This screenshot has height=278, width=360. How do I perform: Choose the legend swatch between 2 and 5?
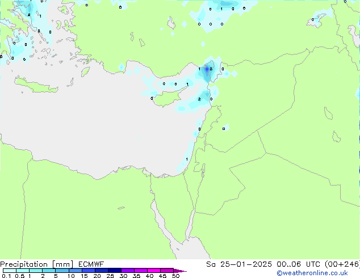(x=49, y=271)
